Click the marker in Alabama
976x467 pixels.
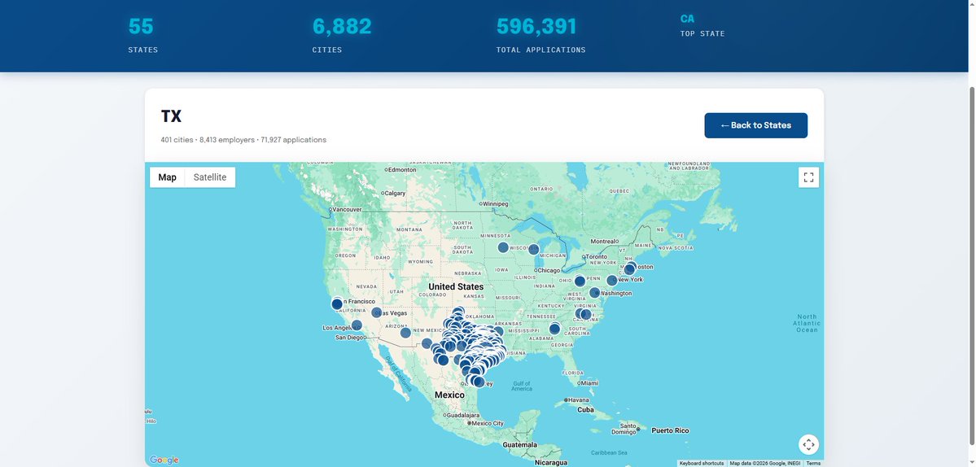click(x=554, y=329)
